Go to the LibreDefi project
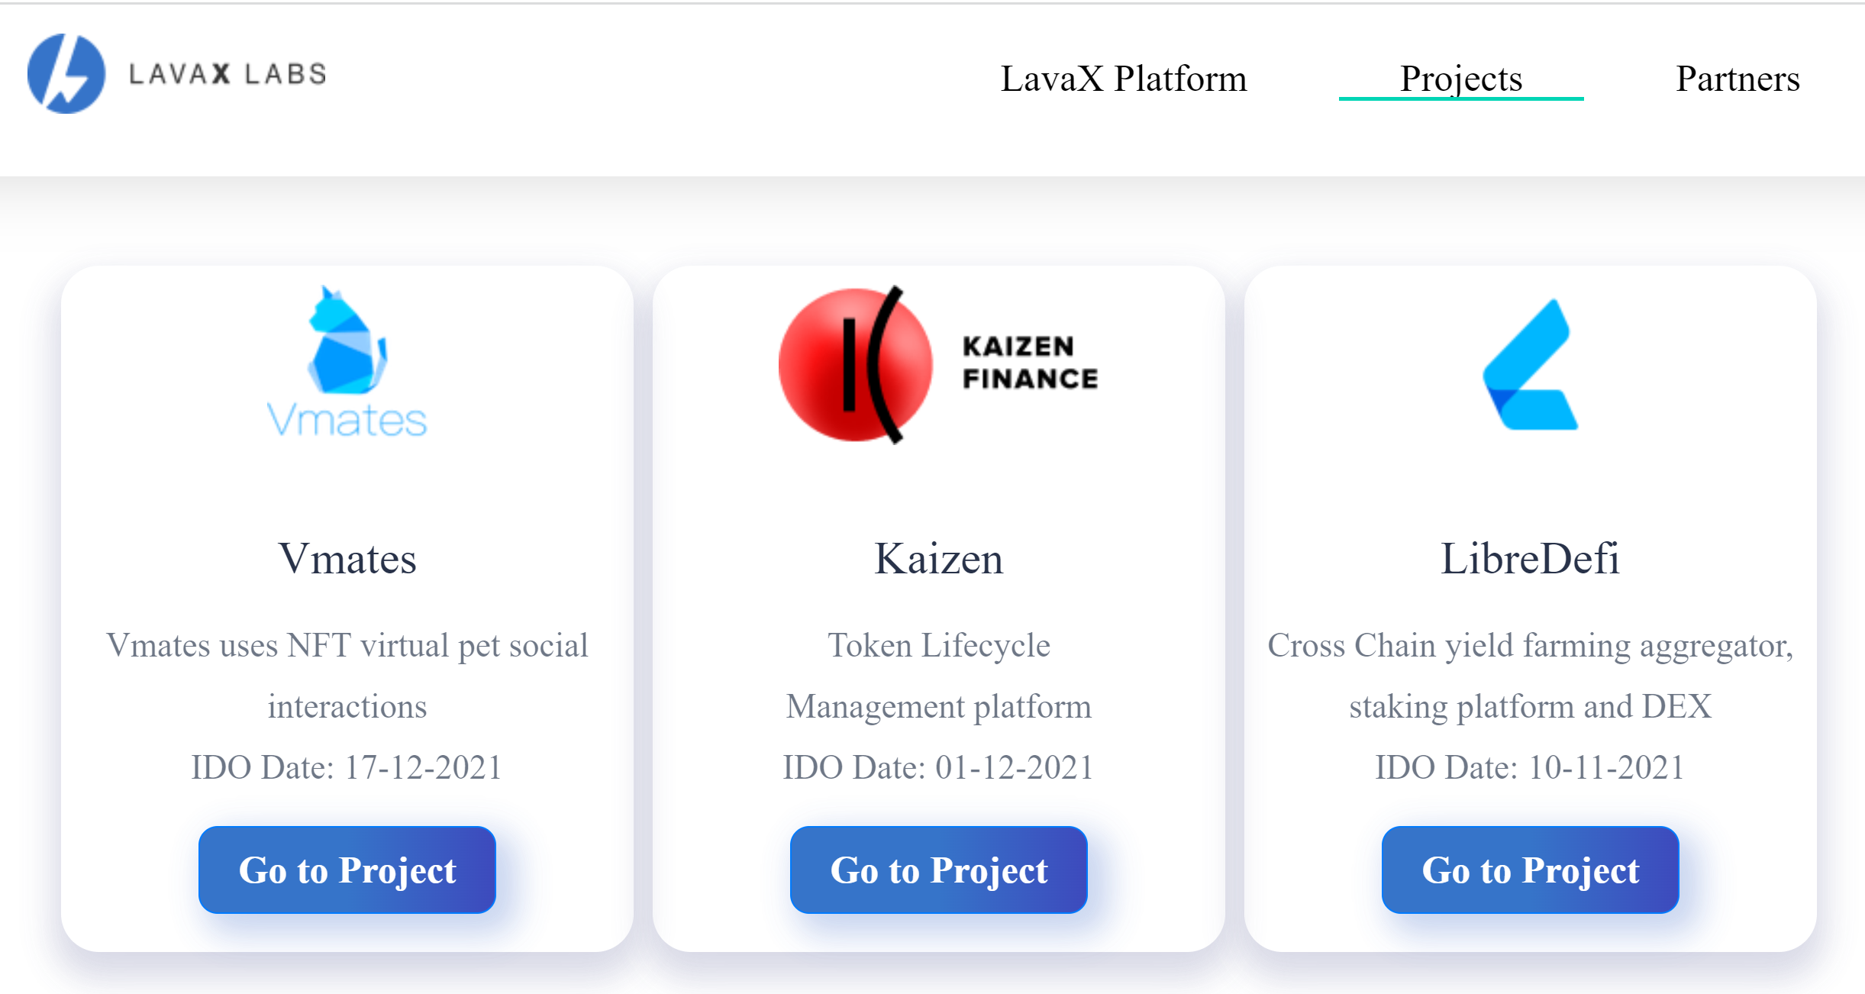This screenshot has height=994, width=1865. (1531, 870)
